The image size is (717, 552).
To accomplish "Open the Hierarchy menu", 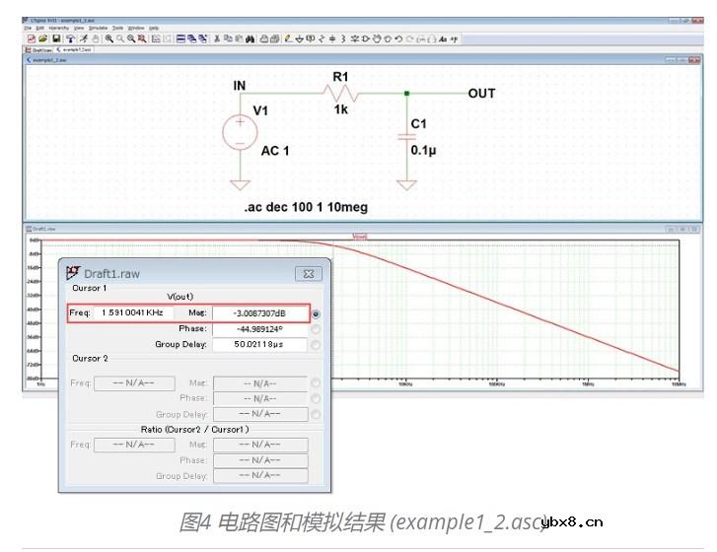I will pyautogui.click(x=58, y=28).
